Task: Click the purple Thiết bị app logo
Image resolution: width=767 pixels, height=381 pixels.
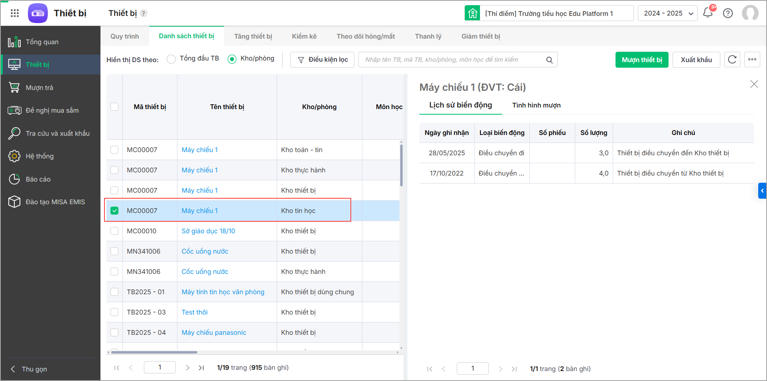Action: pos(38,13)
